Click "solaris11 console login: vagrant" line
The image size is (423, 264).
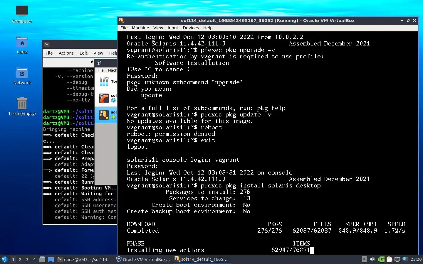[x=183, y=160]
